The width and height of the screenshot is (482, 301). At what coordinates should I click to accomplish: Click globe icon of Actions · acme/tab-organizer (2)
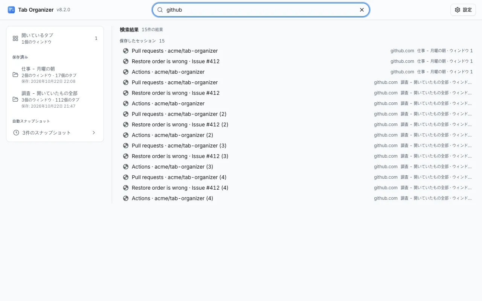click(126, 135)
